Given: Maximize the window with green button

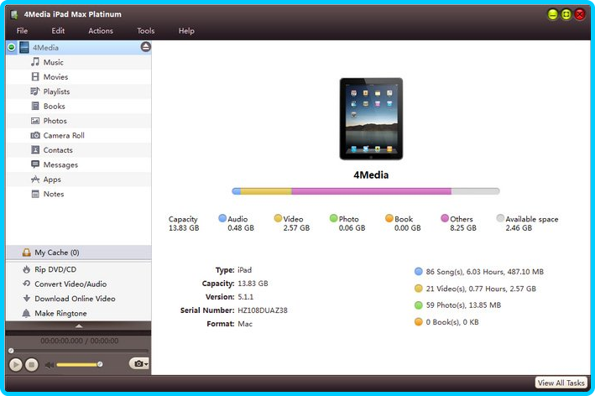Looking at the screenshot, I should coord(566,15).
